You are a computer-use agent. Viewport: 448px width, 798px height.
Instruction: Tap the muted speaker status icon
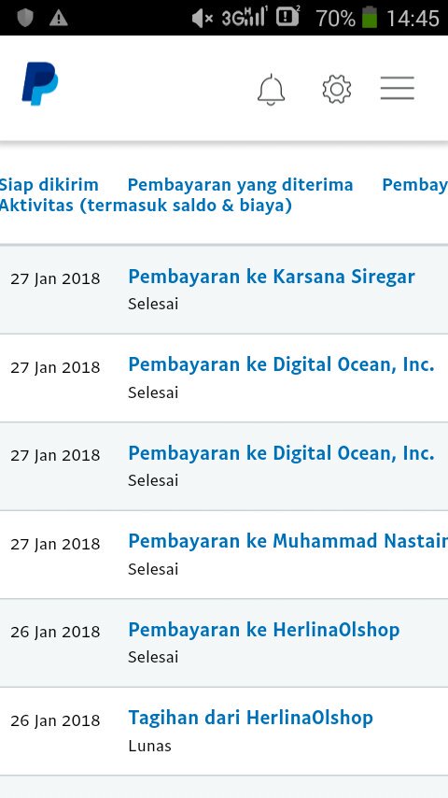203,19
